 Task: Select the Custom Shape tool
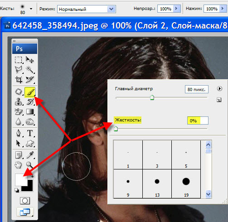tap(30, 143)
